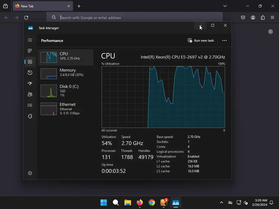Viewport: 279px width, 209px height.
Task: Open Google Chrome from taskbar
Action: tap(151, 202)
